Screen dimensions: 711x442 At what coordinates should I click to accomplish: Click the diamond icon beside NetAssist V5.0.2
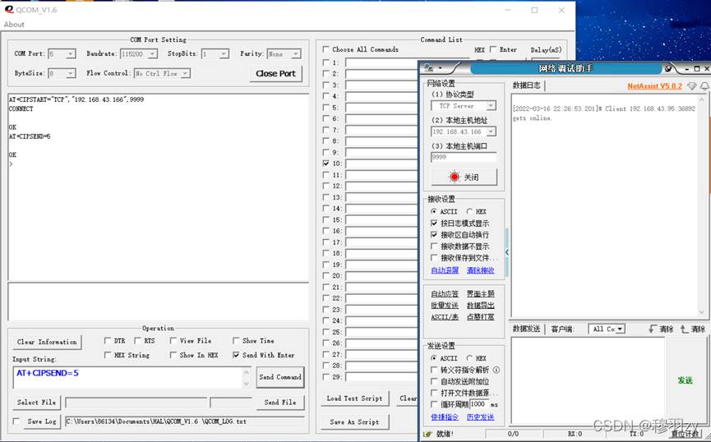[692, 85]
